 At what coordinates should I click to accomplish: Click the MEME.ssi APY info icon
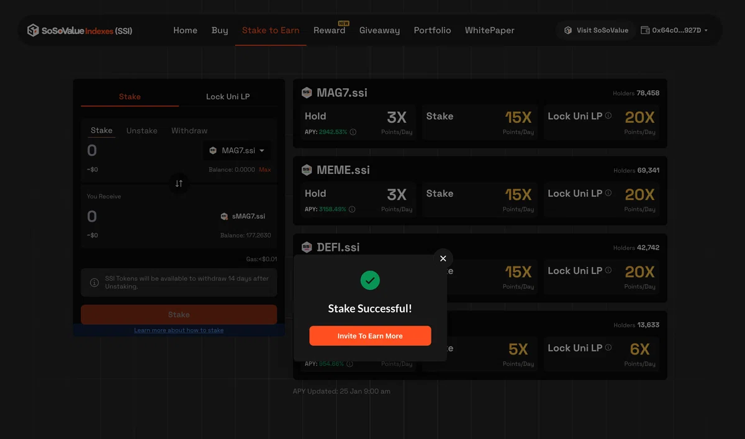[352, 209]
